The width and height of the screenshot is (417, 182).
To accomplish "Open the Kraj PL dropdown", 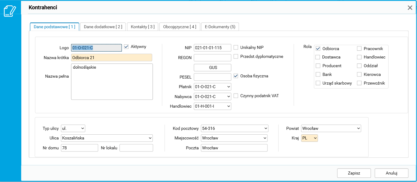I will click(x=309, y=138).
